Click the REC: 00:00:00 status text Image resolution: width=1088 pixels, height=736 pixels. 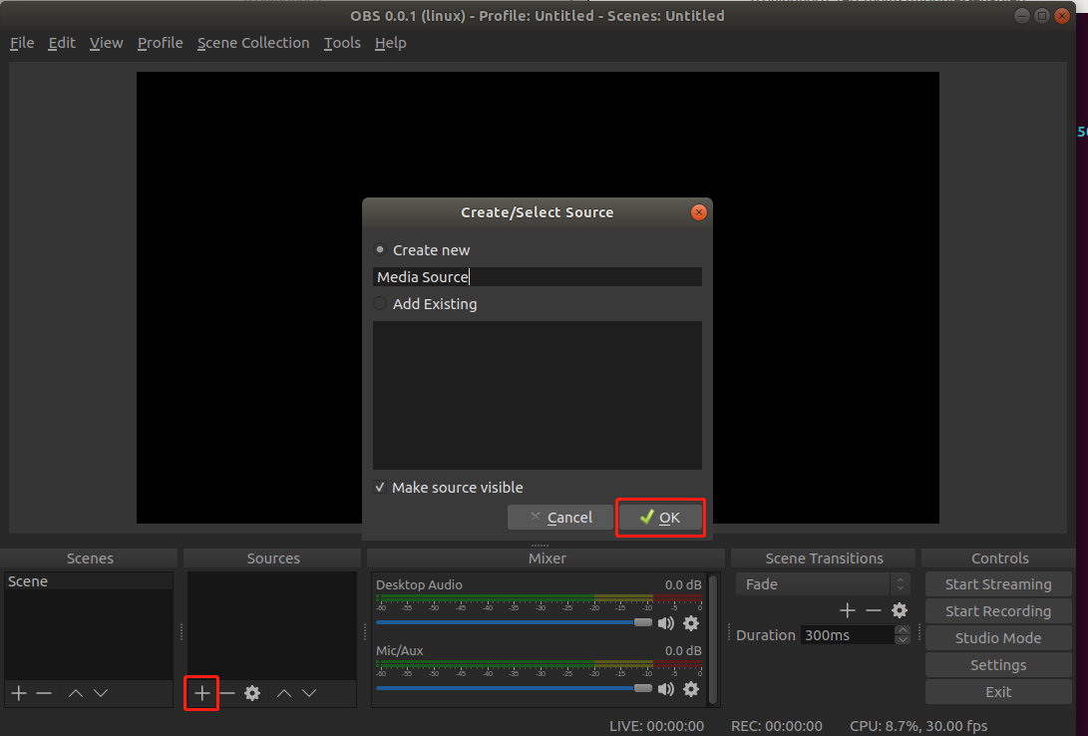777,726
